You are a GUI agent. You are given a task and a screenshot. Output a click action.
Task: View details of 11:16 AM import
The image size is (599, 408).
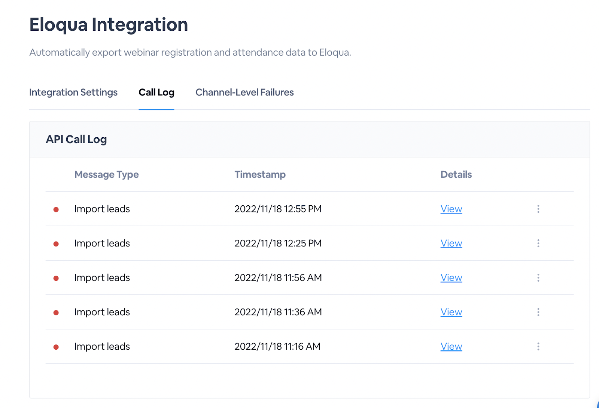click(x=451, y=347)
